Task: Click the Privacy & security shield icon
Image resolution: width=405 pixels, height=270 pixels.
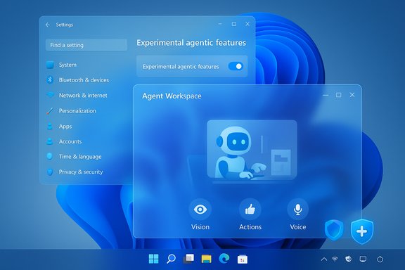Action: [50, 172]
